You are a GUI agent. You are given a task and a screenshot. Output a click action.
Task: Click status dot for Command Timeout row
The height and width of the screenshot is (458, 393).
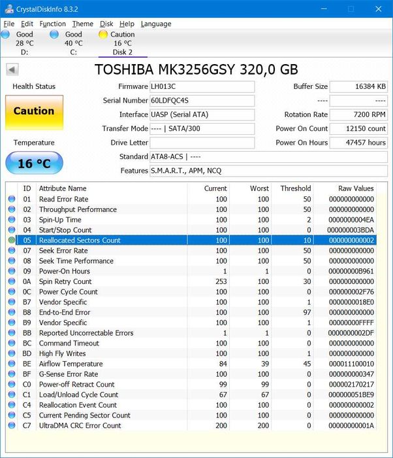(12, 343)
